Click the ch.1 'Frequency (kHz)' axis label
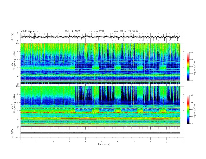 point(15,61)
